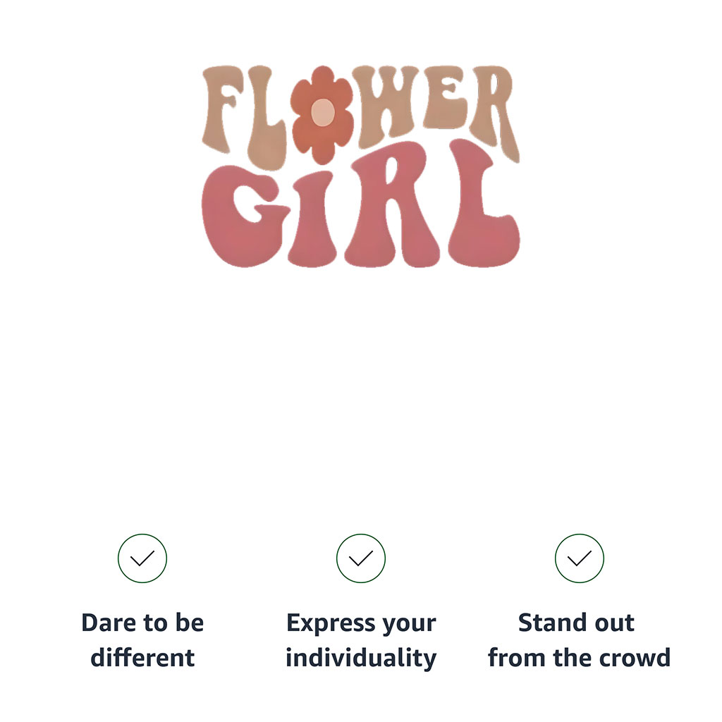722x722 pixels.
Task: Click the 'Dare to be' text line
Action: (x=142, y=623)
